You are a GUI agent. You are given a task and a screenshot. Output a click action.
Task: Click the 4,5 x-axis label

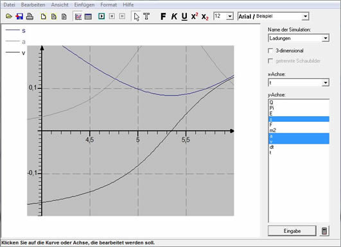89,140
